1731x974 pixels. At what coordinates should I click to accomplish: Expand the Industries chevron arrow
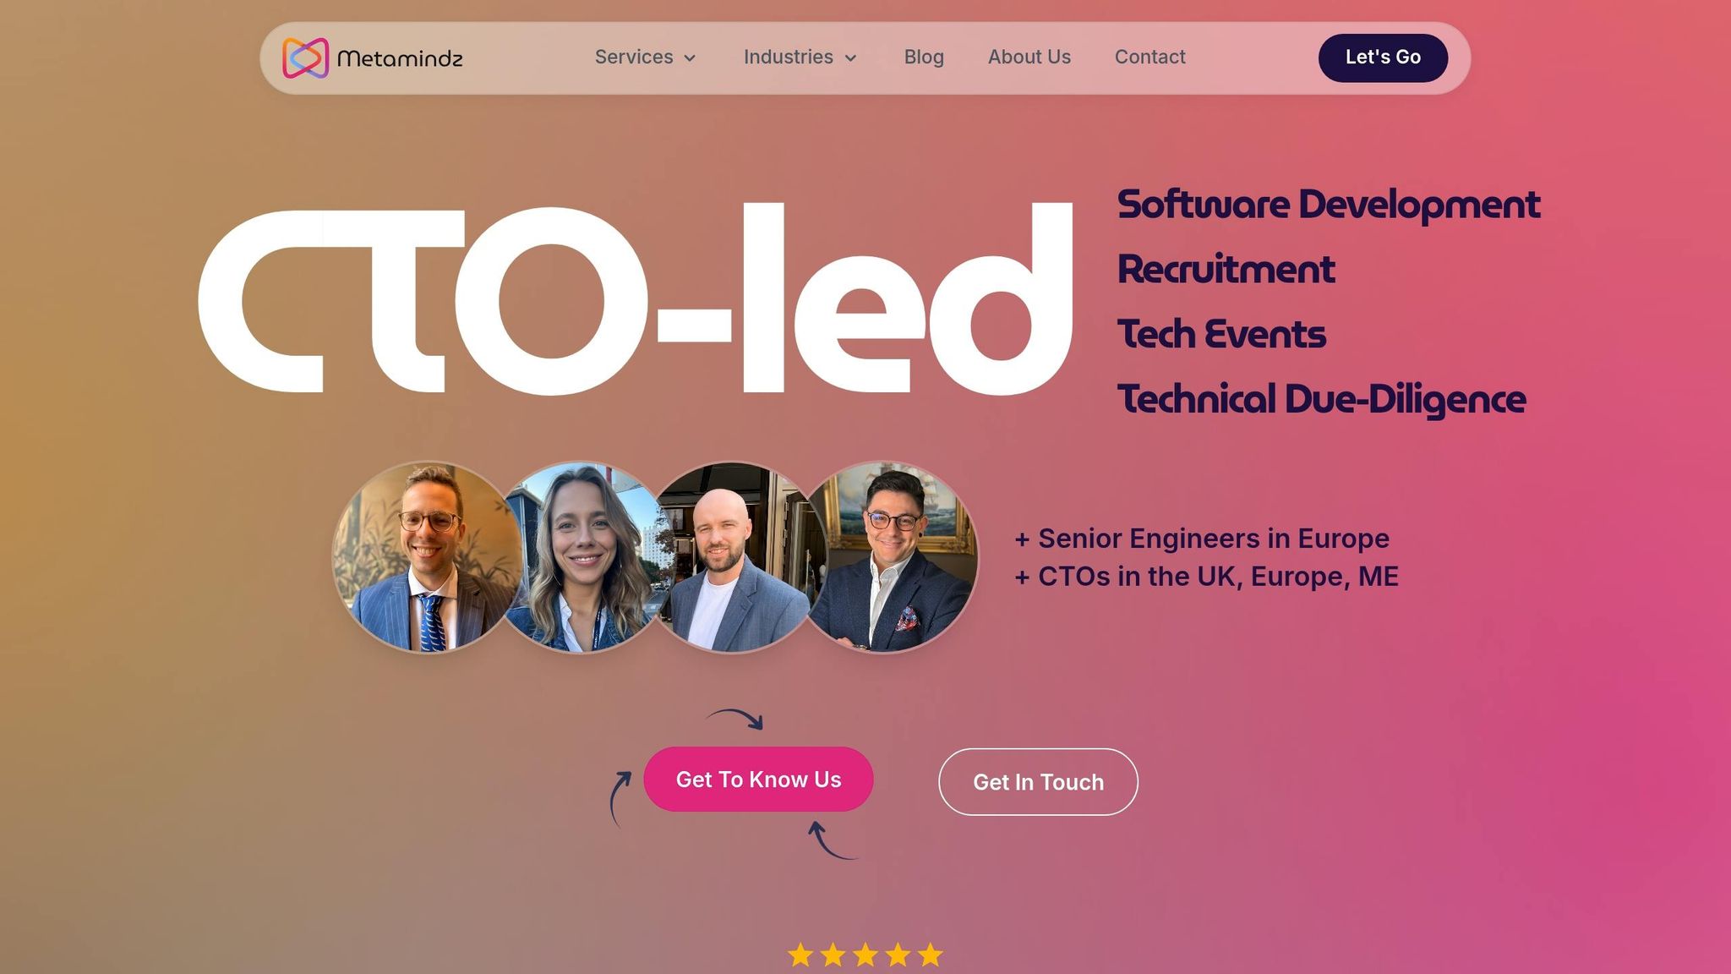pyautogui.click(x=850, y=58)
